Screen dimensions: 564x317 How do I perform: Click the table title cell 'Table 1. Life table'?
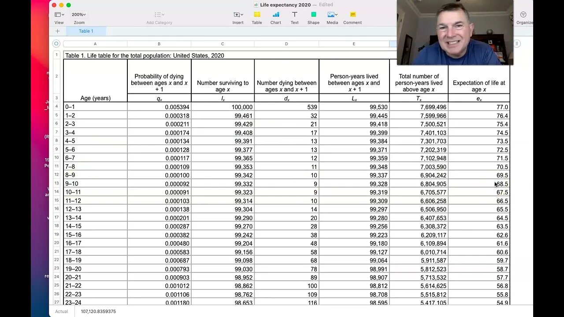click(x=230, y=55)
